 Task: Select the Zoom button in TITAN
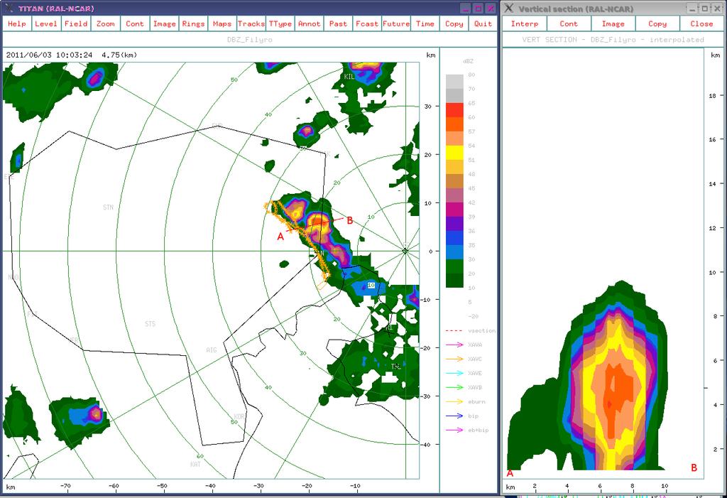(x=105, y=23)
